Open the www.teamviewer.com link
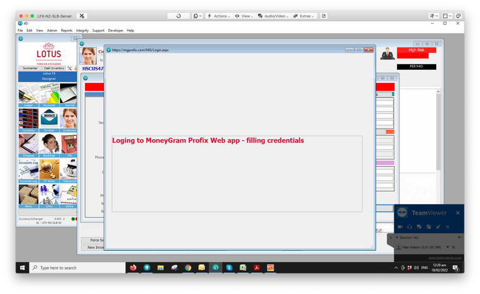This screenshot has width=480, height=294. pos(444,258)
